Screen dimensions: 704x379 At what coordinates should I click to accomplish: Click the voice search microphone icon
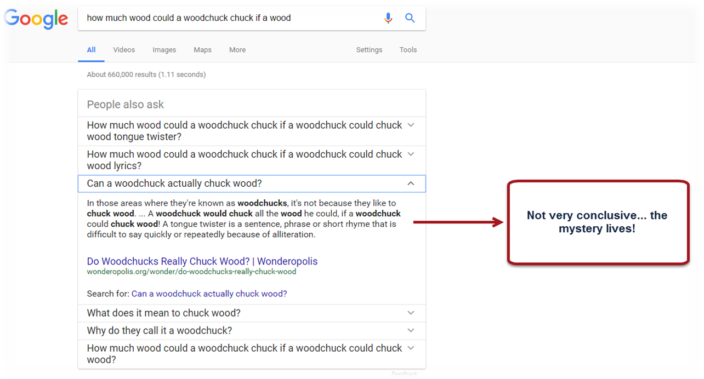(388, 18)
